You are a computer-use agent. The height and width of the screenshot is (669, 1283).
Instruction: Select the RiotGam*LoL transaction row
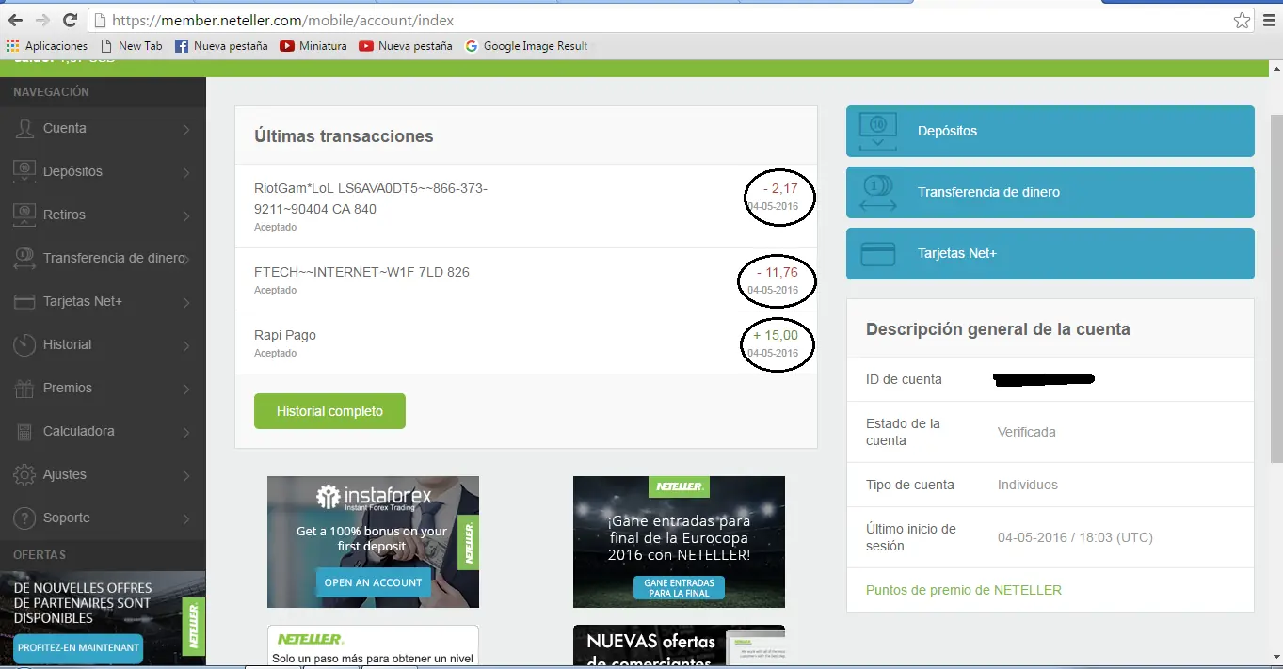pyautogui.click(x=526, y=206)
